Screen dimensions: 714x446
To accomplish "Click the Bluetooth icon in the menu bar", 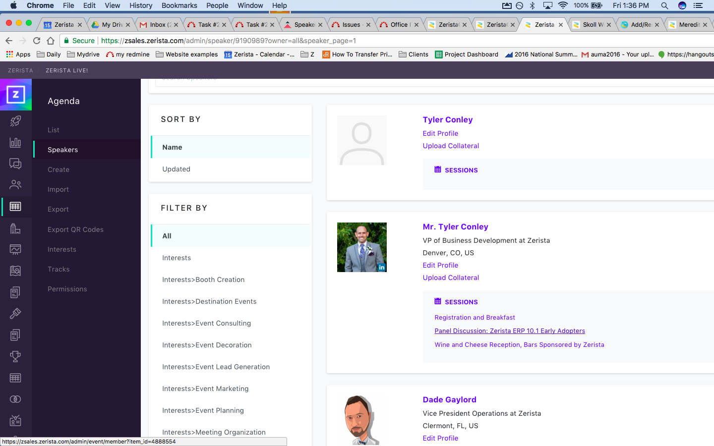I will (x=533, y=5).
